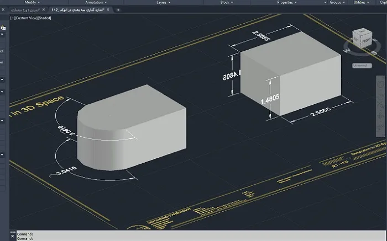The width and height of the screenshot is (387, 241).
Task: Click the S compass direction on ViewCube ring
Action: coord(375,52)
